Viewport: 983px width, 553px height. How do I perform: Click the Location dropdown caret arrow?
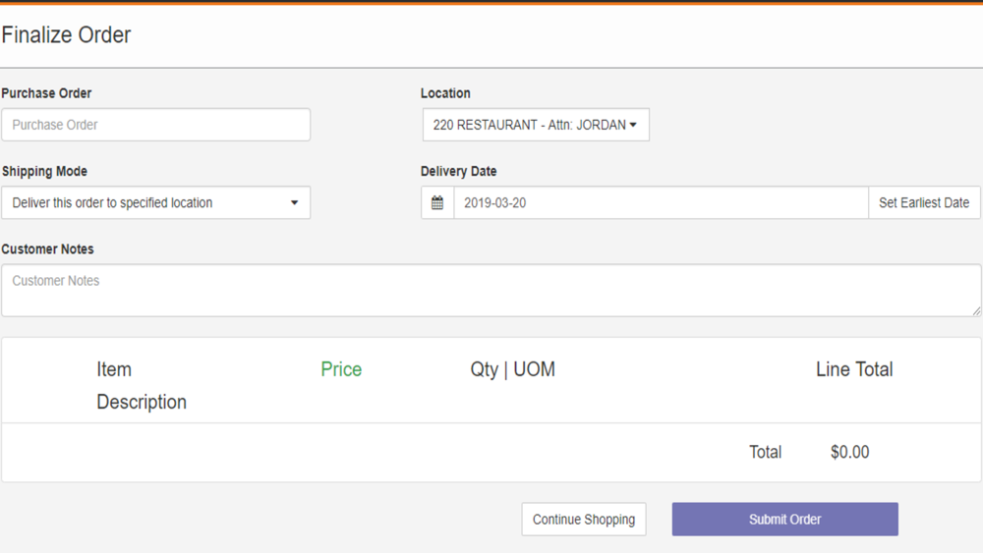pyautogui.click(x=633, y=125)
